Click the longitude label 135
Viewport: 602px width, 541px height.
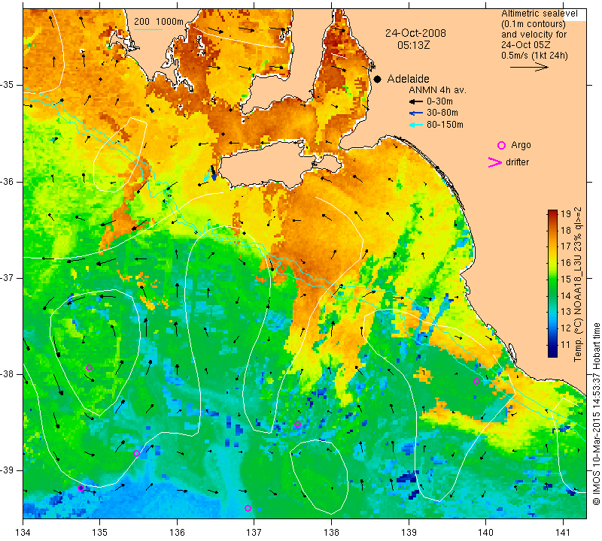pos(100,532)
